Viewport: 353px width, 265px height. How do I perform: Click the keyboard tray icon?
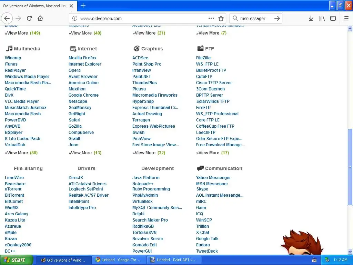pyautogui.click(x=314, y=260)
